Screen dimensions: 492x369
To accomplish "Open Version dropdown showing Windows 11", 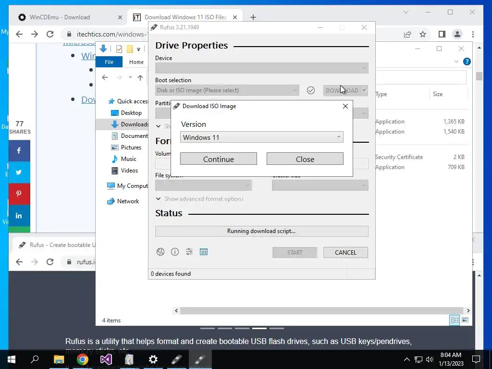I will 262,137.
